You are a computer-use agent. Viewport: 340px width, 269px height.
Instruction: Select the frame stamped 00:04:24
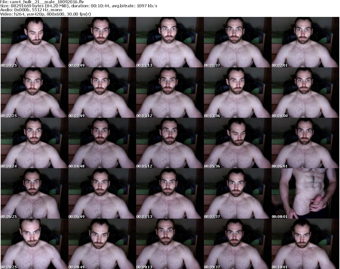[x=35, y=143]
